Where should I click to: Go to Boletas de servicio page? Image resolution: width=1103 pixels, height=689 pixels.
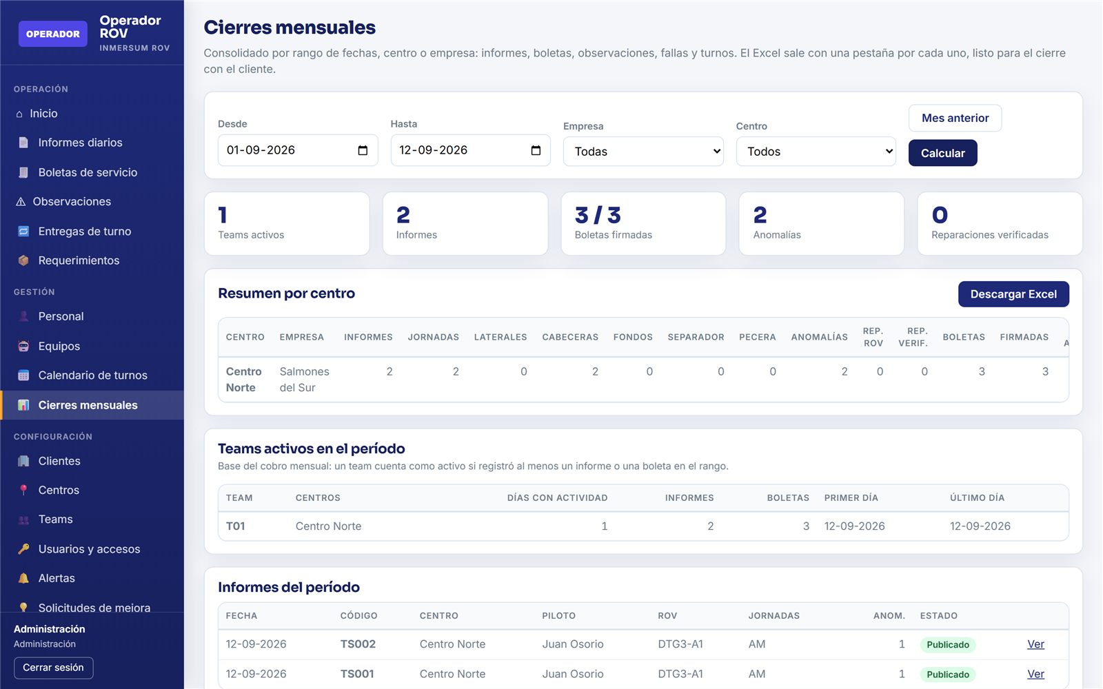[92, 172]
